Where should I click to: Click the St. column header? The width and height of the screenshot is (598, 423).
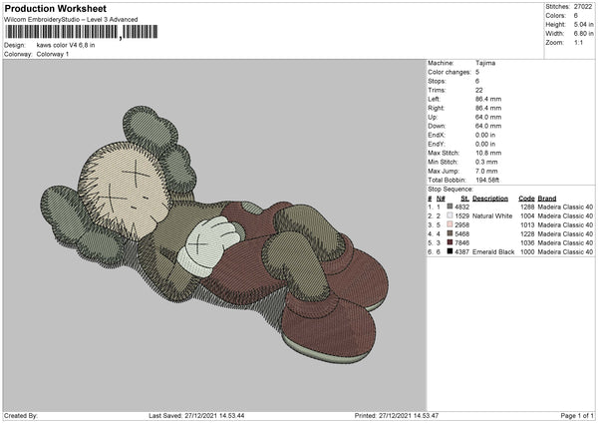tap(464, 198)
